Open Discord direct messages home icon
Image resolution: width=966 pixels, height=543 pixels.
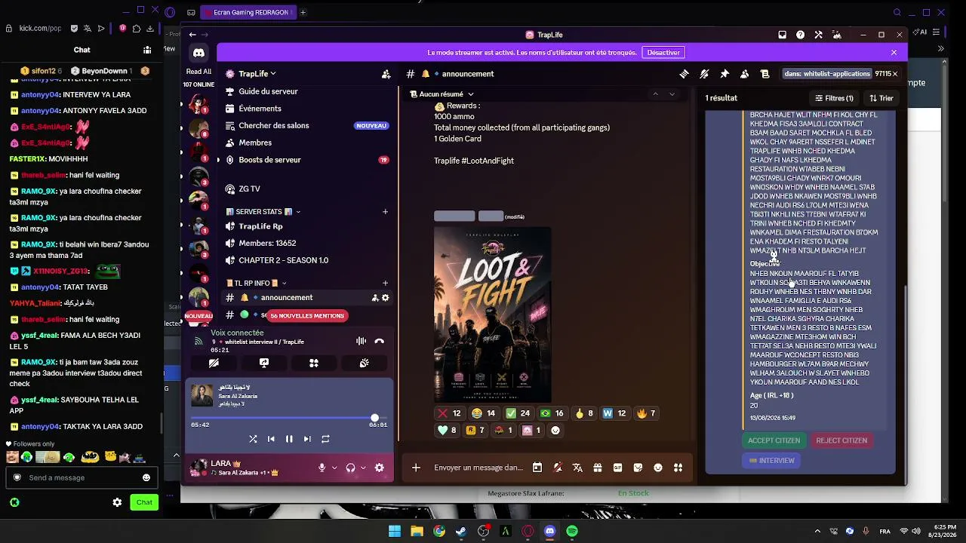[x=198, y=53]
